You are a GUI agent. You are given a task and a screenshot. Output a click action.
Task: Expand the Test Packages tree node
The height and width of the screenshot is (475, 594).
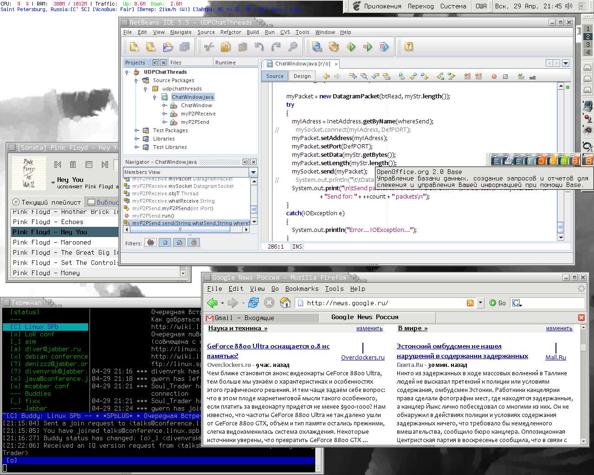[136, 130]
